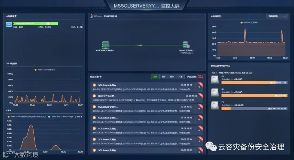Image resolution: width=294 pixels, height=160 pixels.
Task: Click the D:/ disk usage bar
Action: (254, 95)
